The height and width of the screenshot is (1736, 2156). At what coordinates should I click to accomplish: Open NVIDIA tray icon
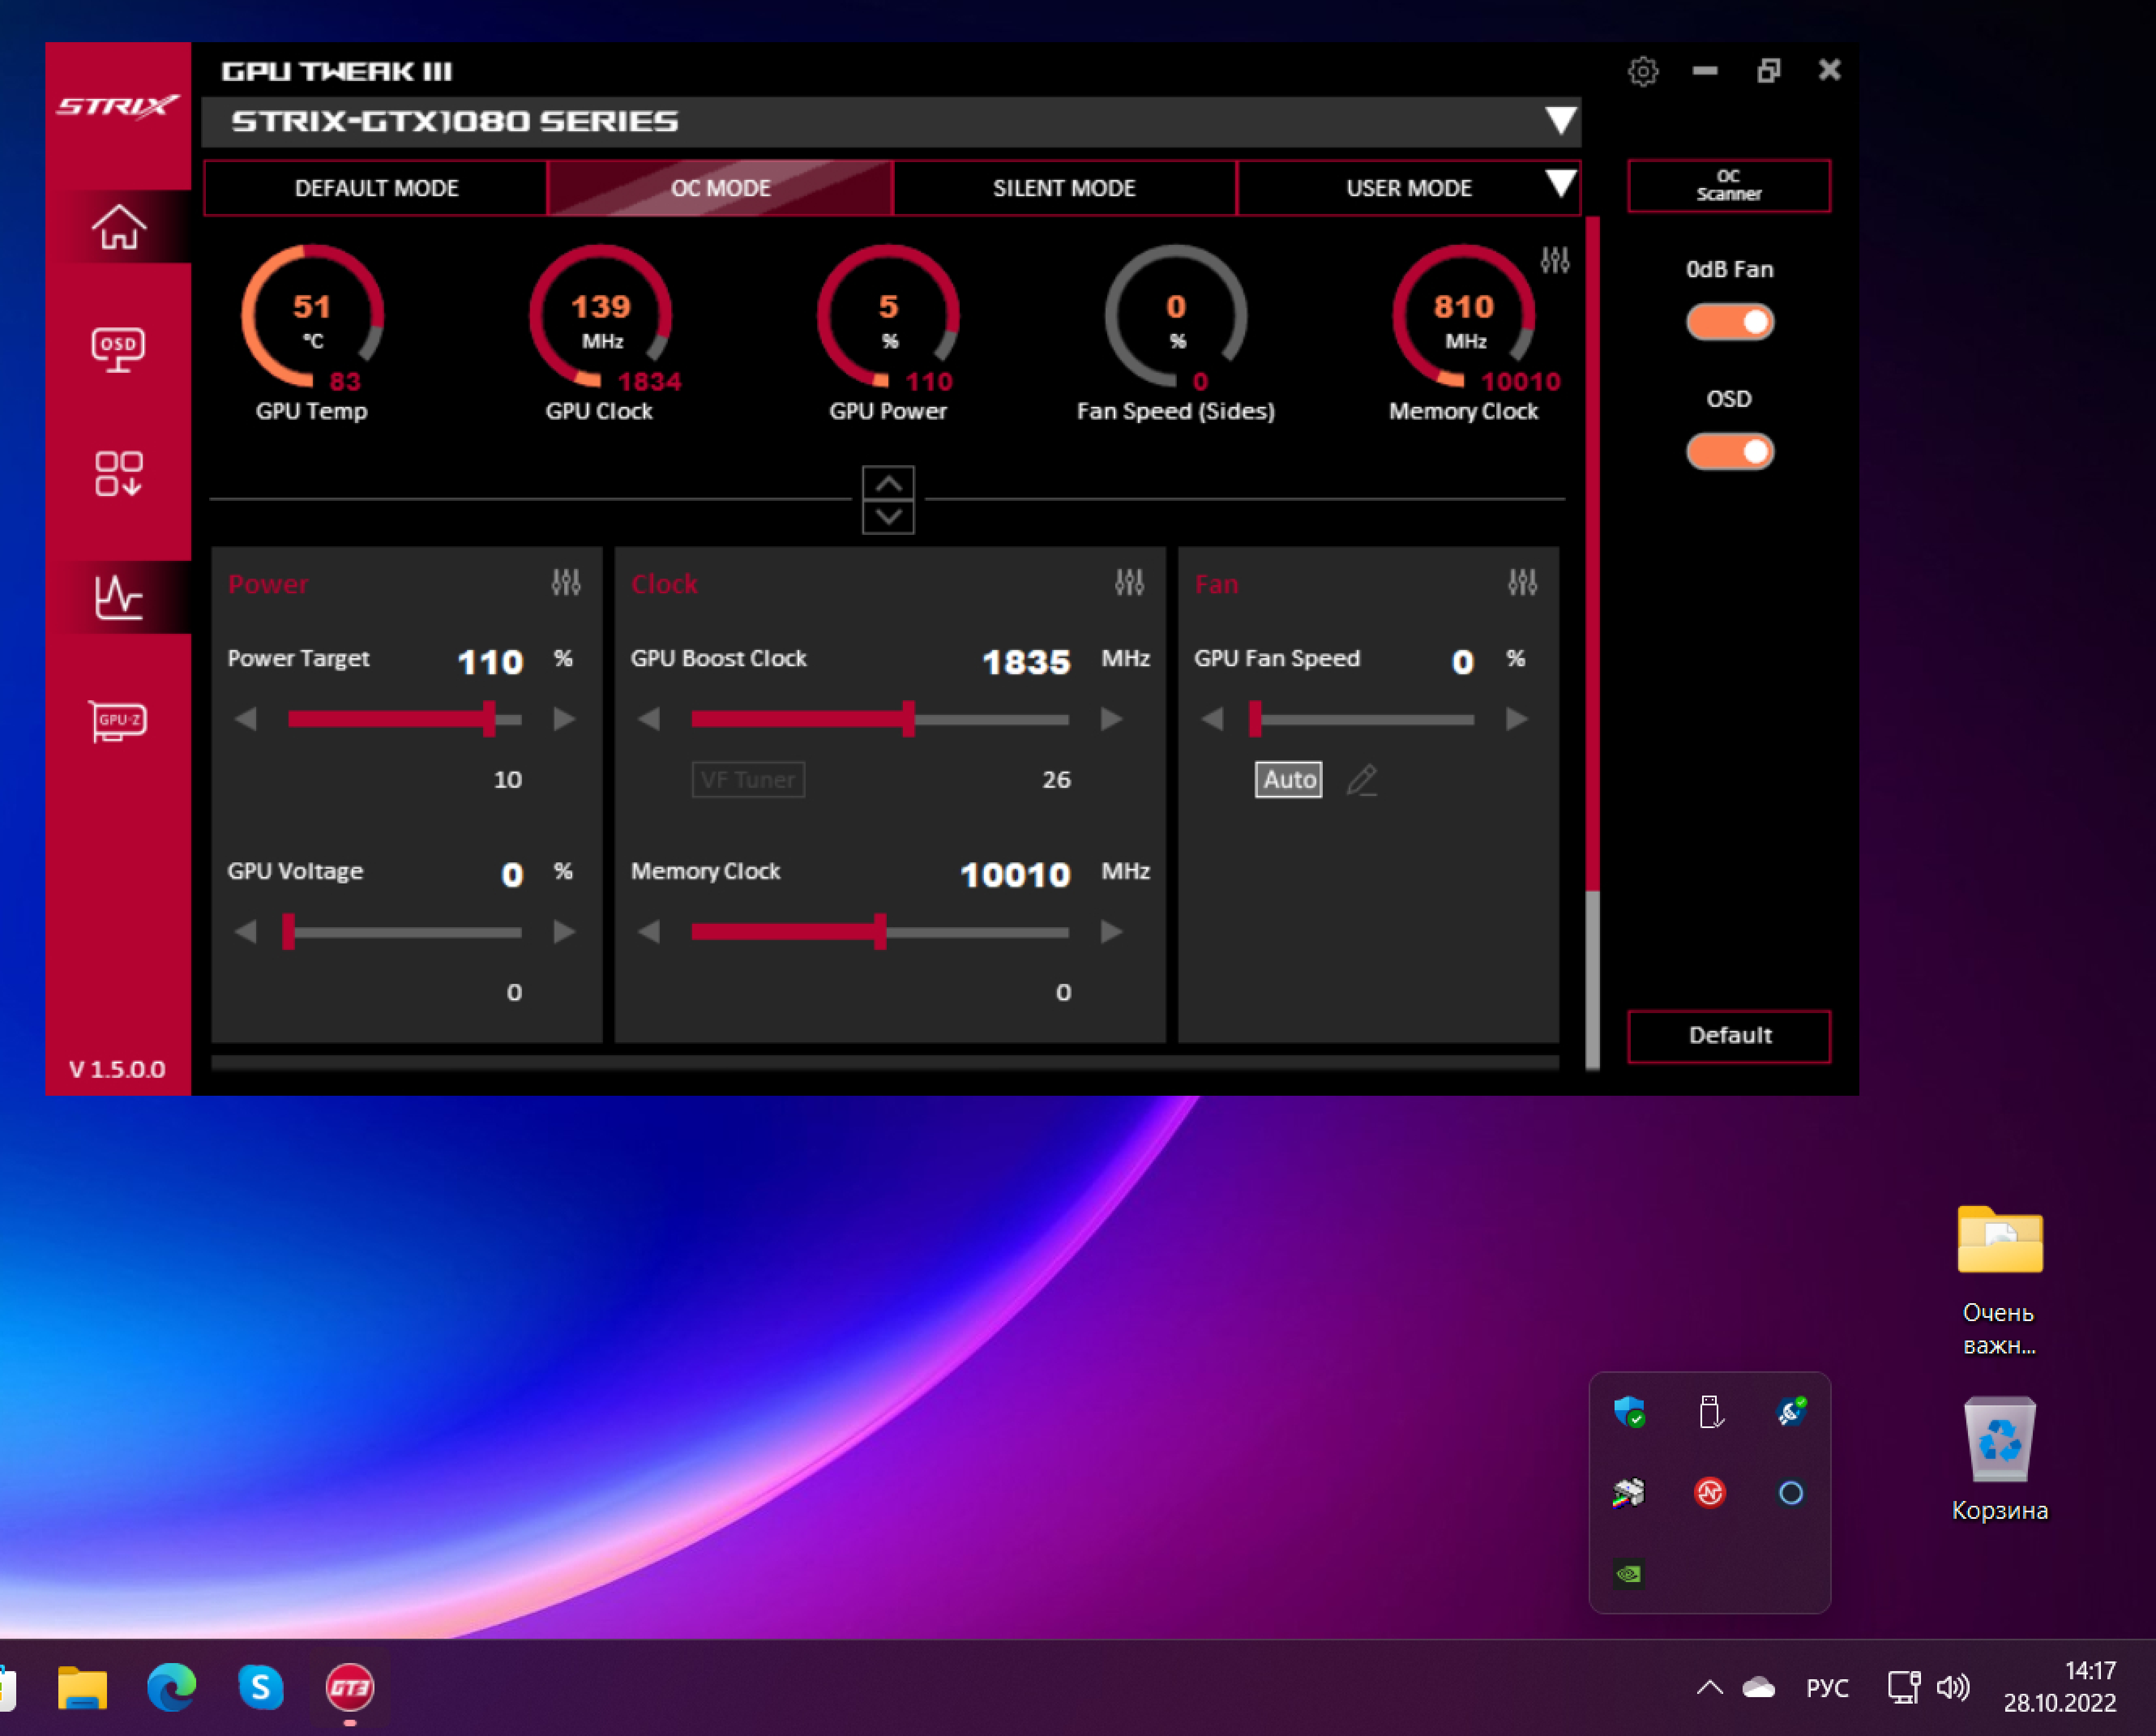(x=1629, y=1574)
